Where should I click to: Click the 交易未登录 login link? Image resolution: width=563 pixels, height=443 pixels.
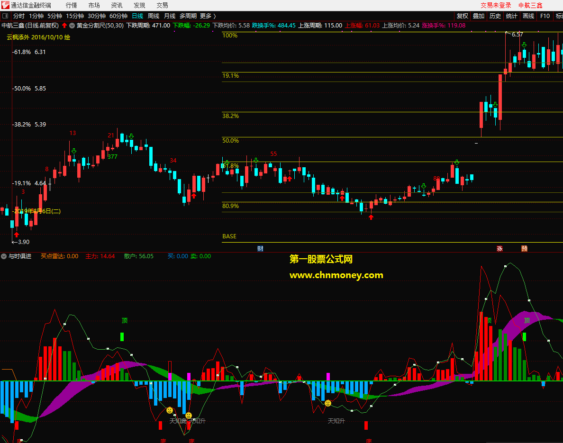click(x=496, y=5)
